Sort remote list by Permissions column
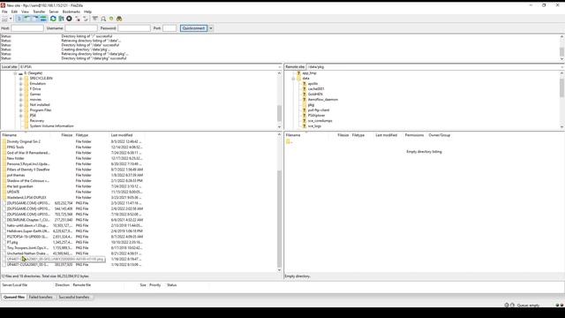 pos(414,135)
